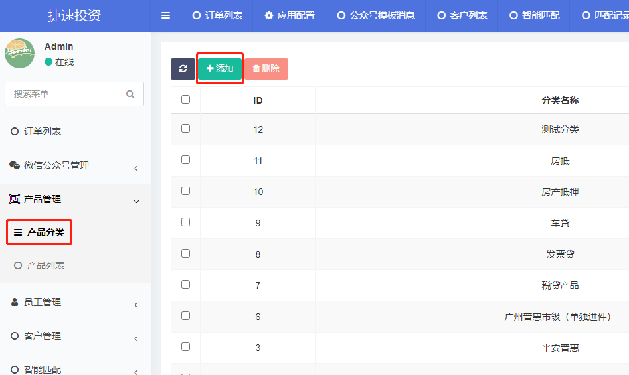
Task: Click the circle icon beside 产品列表
Action: (18, 265)
